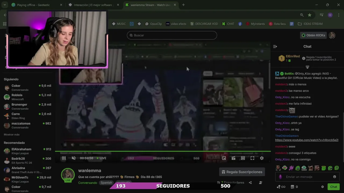Image resolution: width=344 pixels, height=193 pixels.
Task: Switch to Playing offline - Geotastic tab
Action: pos(37,5)
